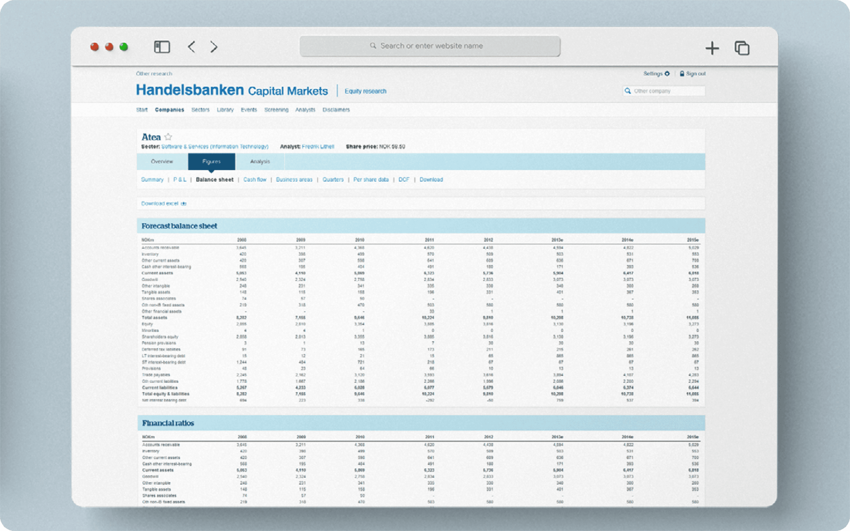Toggle the sidebar icon next to the navigation arrows
The height and width of the screenshot is (531, 850).
[161, 47]
